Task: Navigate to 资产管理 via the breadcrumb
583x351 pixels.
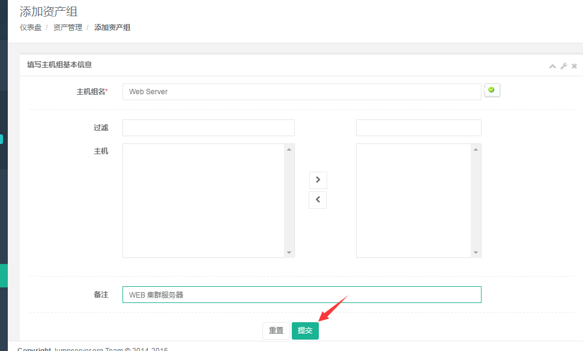Action: (x=67, y=27)
